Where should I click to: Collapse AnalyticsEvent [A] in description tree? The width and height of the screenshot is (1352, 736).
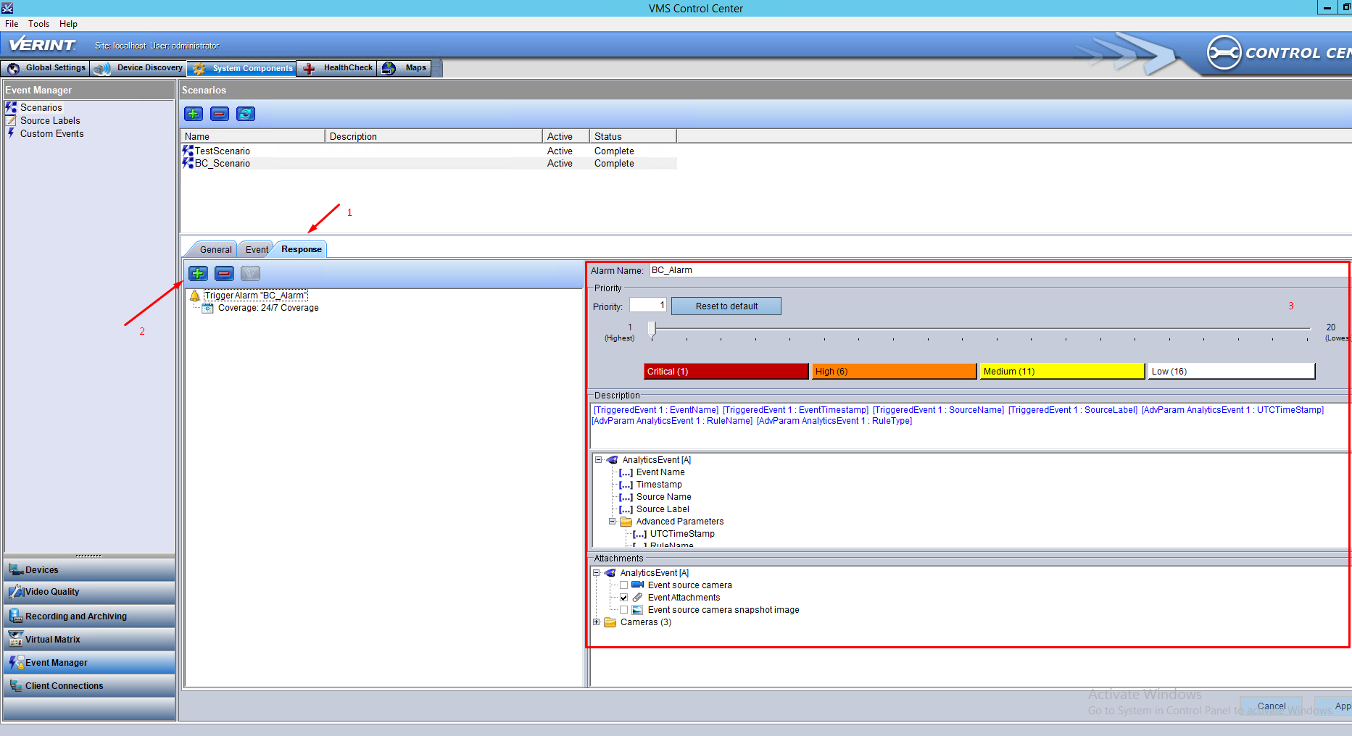point(598,459)
